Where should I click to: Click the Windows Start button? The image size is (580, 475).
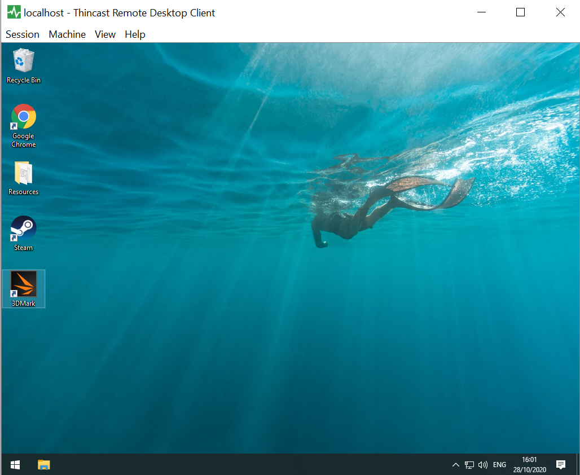click(15, 464)
